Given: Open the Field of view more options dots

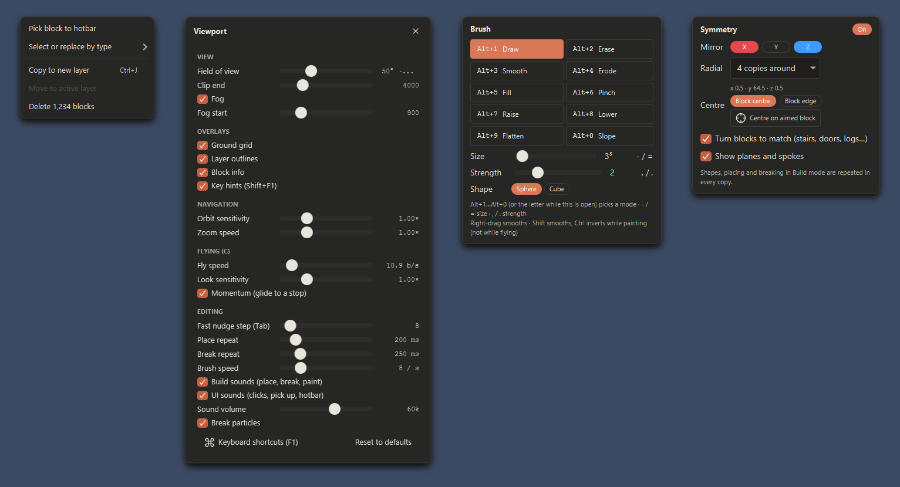Looking at the screenshot, I should tap(407, 71).
